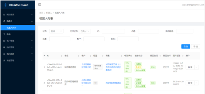205x94 pixels.
Task: Open the 交付状态 dropdown showing 已交付
Action: (85, 31)
